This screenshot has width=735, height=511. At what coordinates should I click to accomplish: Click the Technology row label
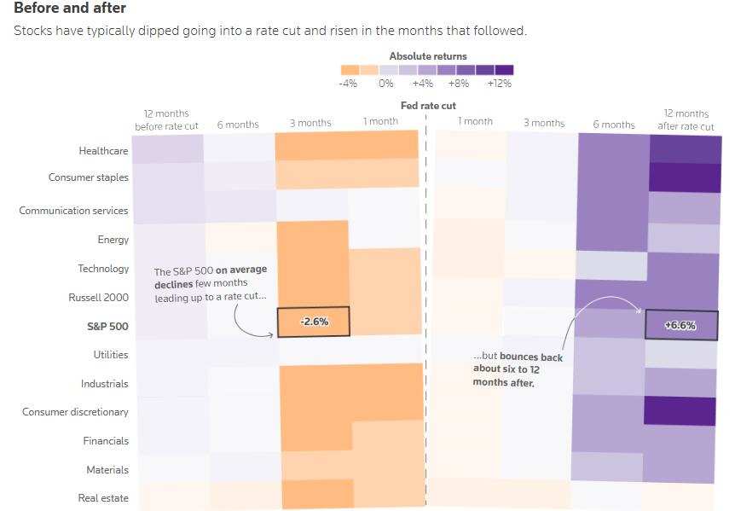[103, 269]
